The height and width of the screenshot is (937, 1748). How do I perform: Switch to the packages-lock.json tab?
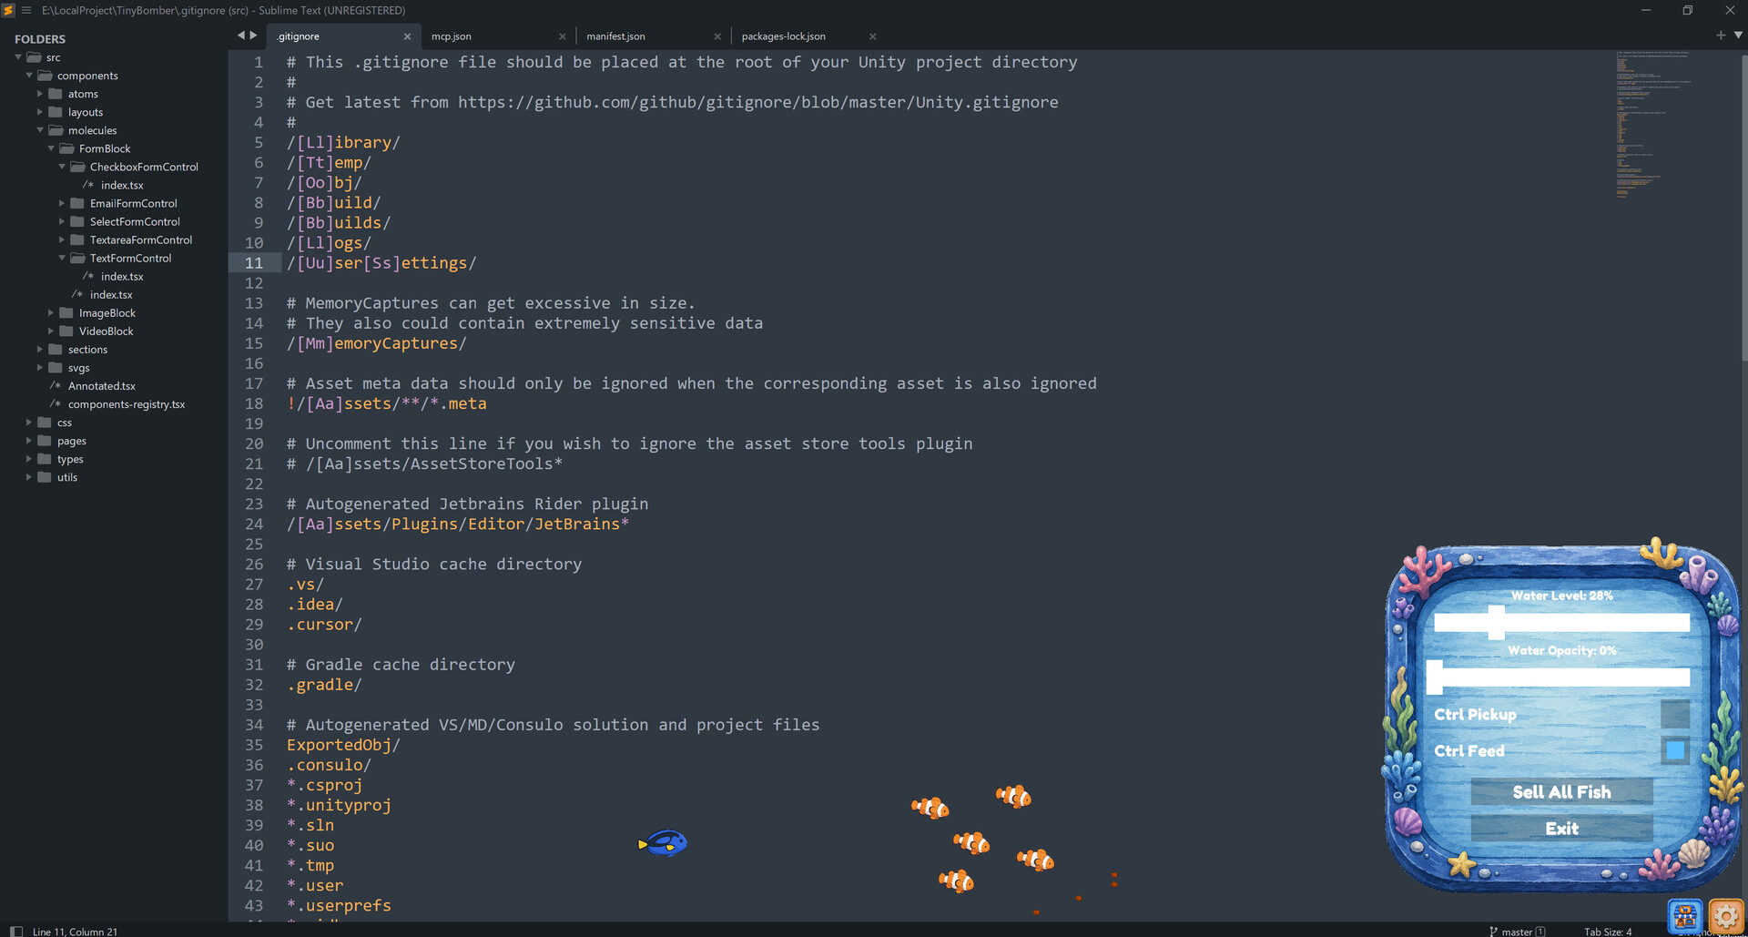(x=783, y=36)
